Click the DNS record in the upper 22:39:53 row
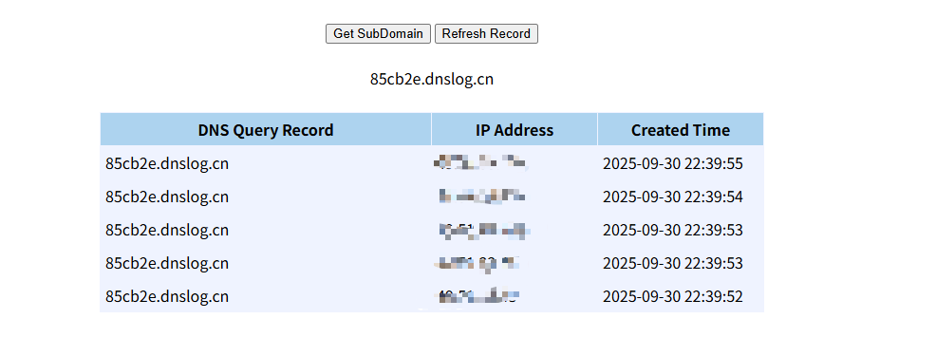This screenshot has width=936, height=356. (167, 230)
